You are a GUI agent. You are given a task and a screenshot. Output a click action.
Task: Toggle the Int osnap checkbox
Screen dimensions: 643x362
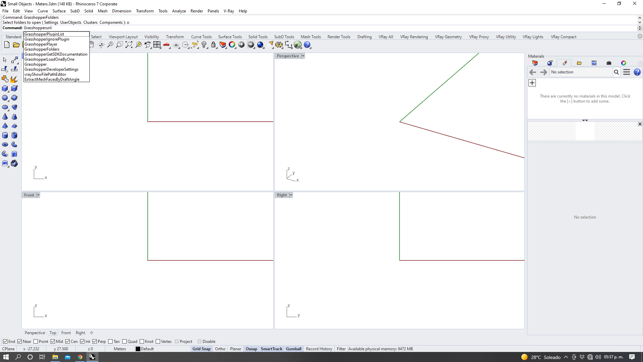pyautogui.click(x=82, y=342)
